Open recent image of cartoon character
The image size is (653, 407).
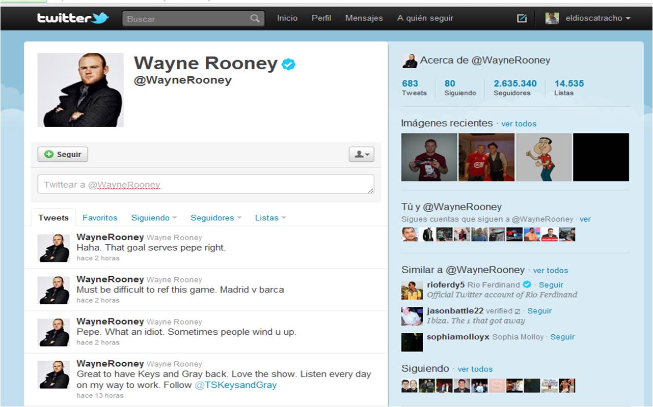[543, 157]
